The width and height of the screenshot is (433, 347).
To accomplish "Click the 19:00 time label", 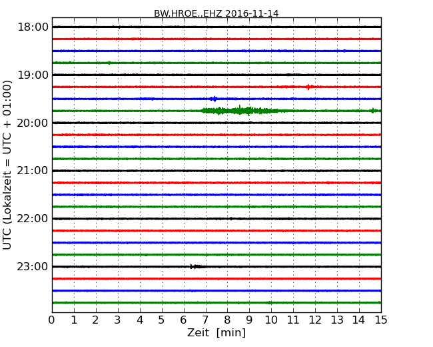I will (33, 75).
